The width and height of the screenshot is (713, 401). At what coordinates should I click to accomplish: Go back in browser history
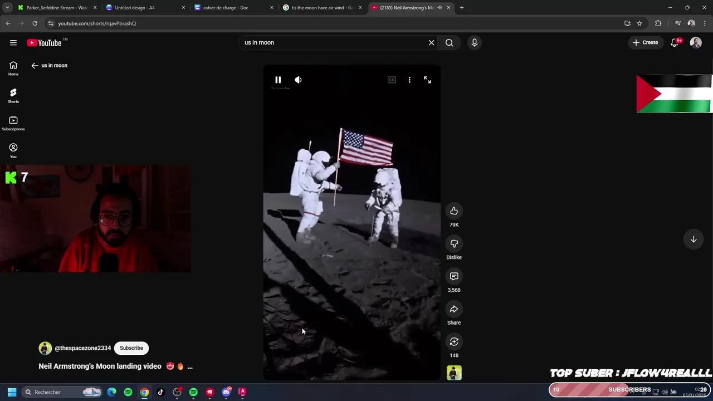coord(8,23)
